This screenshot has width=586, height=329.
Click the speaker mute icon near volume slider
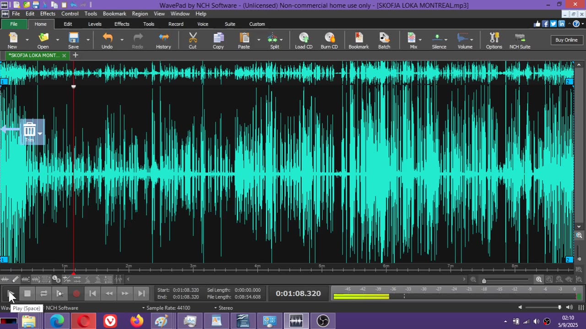coord(520,308)
